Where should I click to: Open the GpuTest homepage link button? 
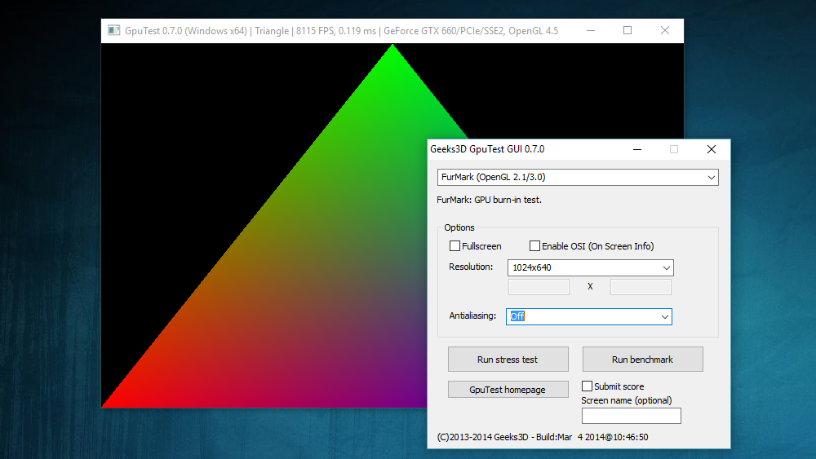tap(508, 390)
